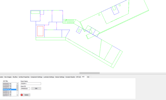Viewport: 166px width, 100px height.
Task: Open the Sensor Settings tab
Action: (x=60, y=77)
